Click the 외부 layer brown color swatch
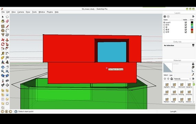196x124 pixels. pyautogui.click(x=192, y=32)
